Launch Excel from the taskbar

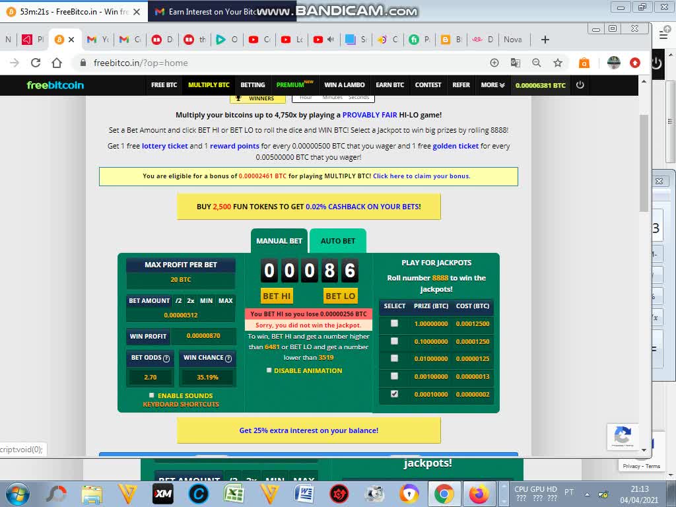pos(234,494)
